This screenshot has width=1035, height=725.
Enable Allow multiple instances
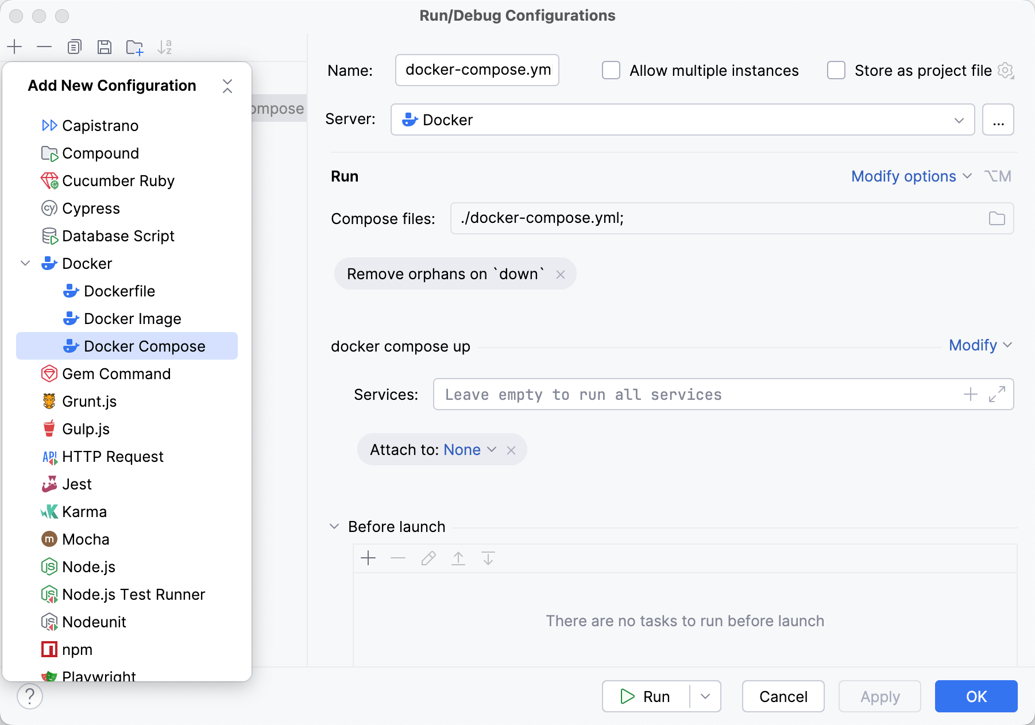(611, 70)
